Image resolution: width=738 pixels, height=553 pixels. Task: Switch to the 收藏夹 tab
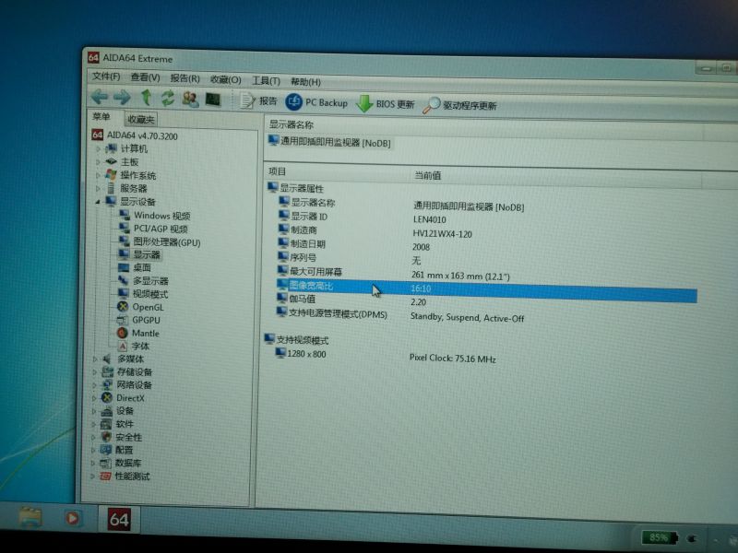[141, 120]
